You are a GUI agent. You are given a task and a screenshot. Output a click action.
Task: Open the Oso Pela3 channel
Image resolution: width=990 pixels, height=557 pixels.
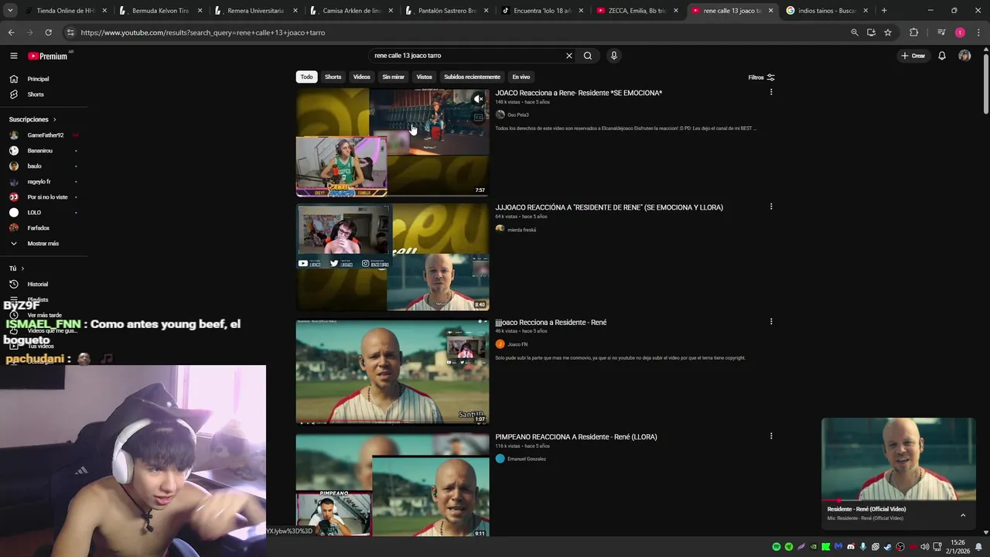pos(517,114)
